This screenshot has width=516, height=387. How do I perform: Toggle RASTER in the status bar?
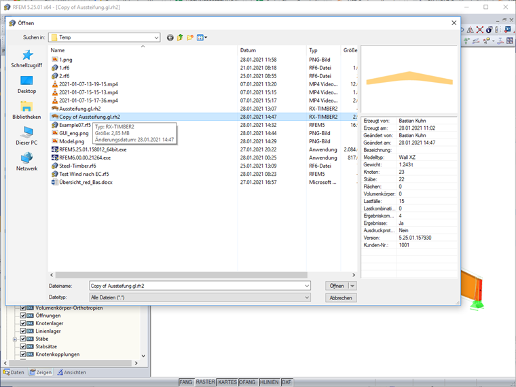coord(205,382)
